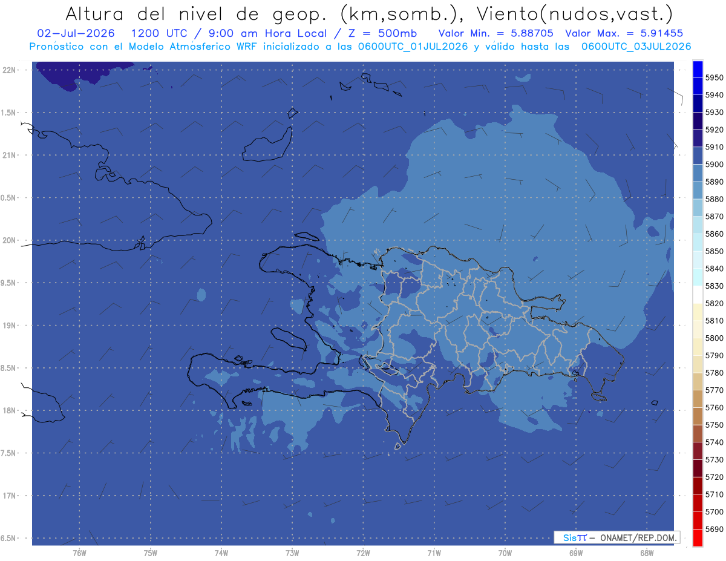The height and width of the screenshot is (561, 726).
Task: Click the '5810' colorbar label
Action: click(715, 321)
